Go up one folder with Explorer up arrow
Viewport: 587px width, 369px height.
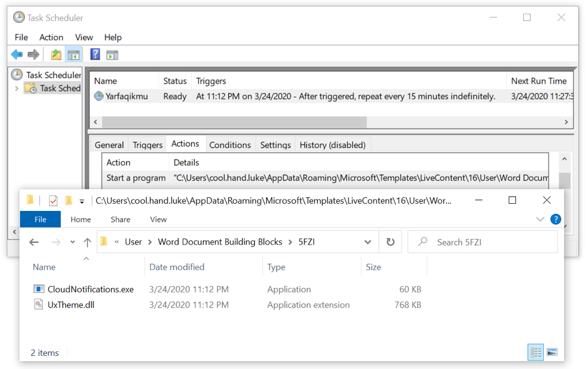87,242
